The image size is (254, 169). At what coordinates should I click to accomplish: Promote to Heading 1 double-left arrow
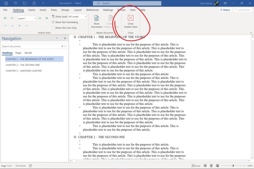pyautogui.click(x=5, y=18)
